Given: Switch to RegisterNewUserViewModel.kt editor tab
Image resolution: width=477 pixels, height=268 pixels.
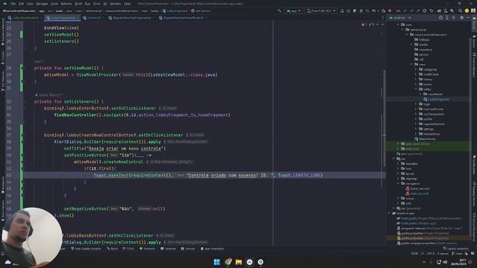Looking at the screenshot, I should point(183,18).
